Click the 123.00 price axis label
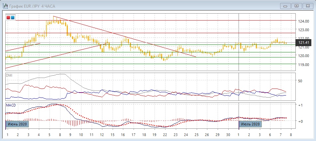Screen dimensions: 316x141 304,30
